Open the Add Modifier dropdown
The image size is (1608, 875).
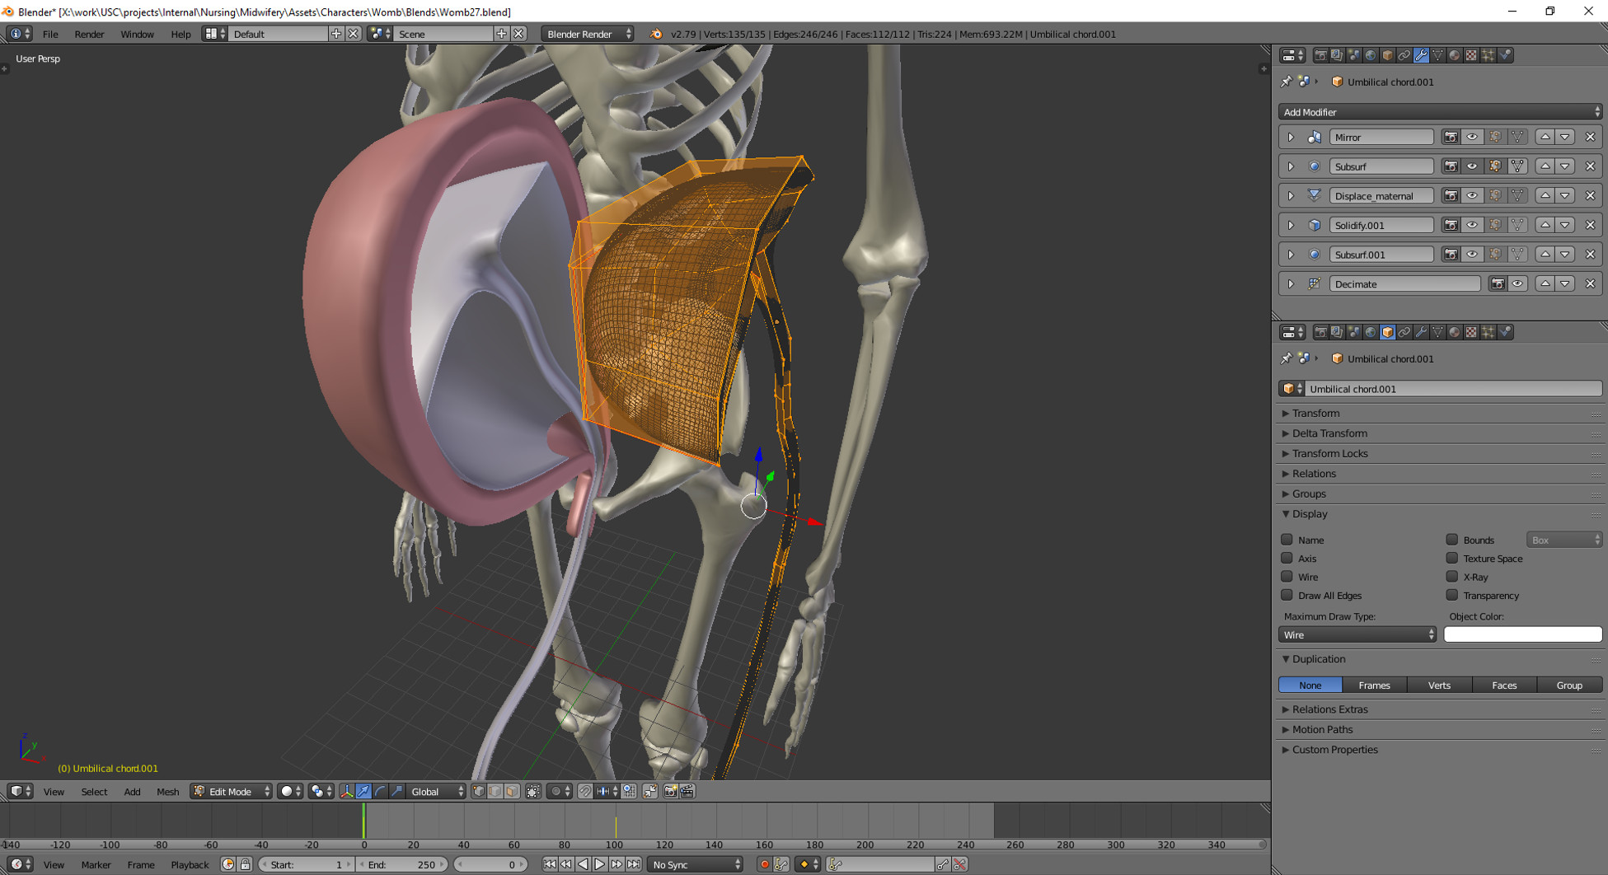coord(1440,112)
